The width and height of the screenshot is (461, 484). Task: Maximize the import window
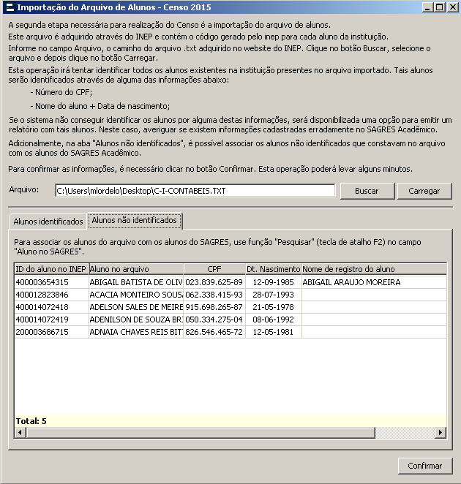coord(439,7)
